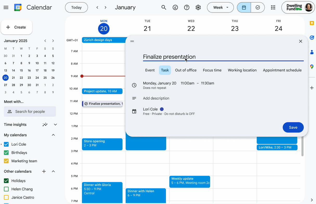
Task: Open the main menu hamburger icon
Action: click(x=6, y=8)
